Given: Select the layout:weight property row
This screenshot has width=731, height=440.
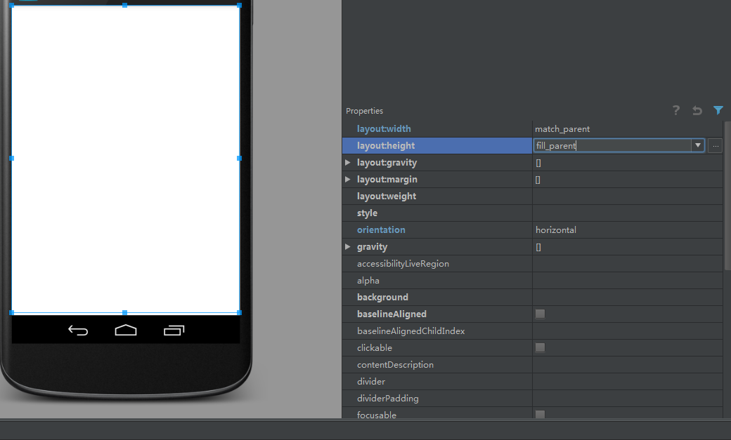Looking at the screenshot, I should coord(532,196).
